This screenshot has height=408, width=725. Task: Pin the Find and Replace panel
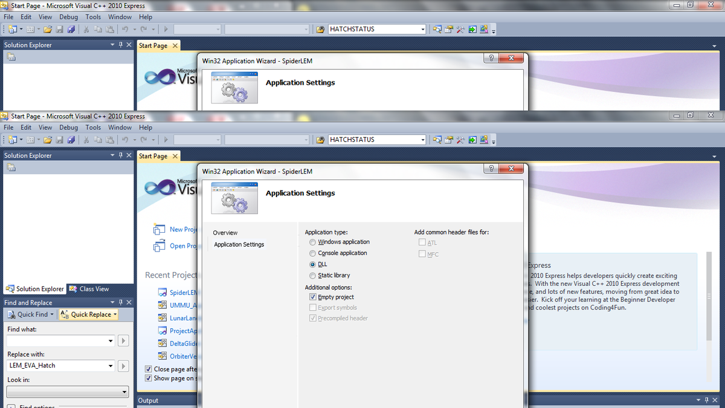120,302
